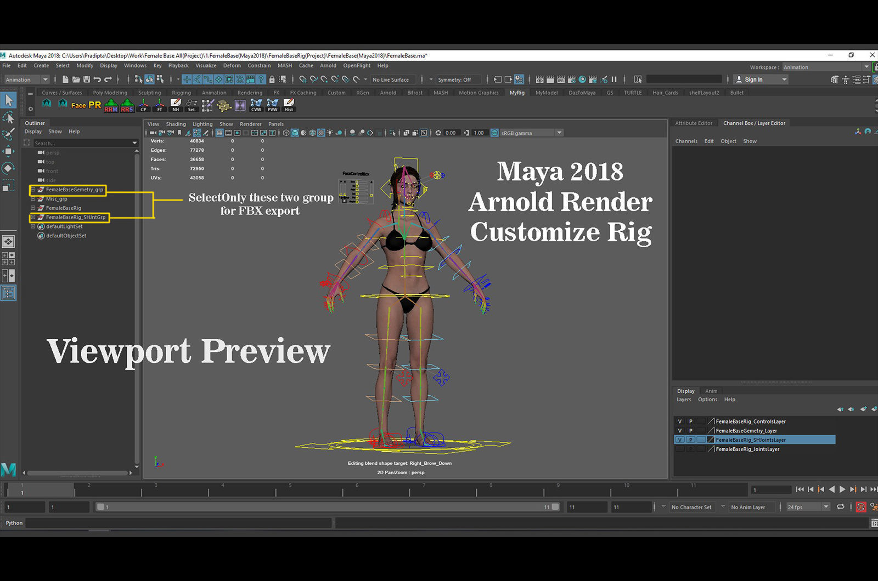Click the RRM shelf icon
The width and height of the screenshot is (878, 581).
click(111, 105)
